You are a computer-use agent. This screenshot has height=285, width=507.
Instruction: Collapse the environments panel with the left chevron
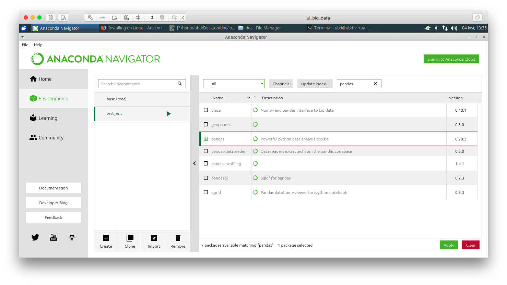click(x=194, y=163)
